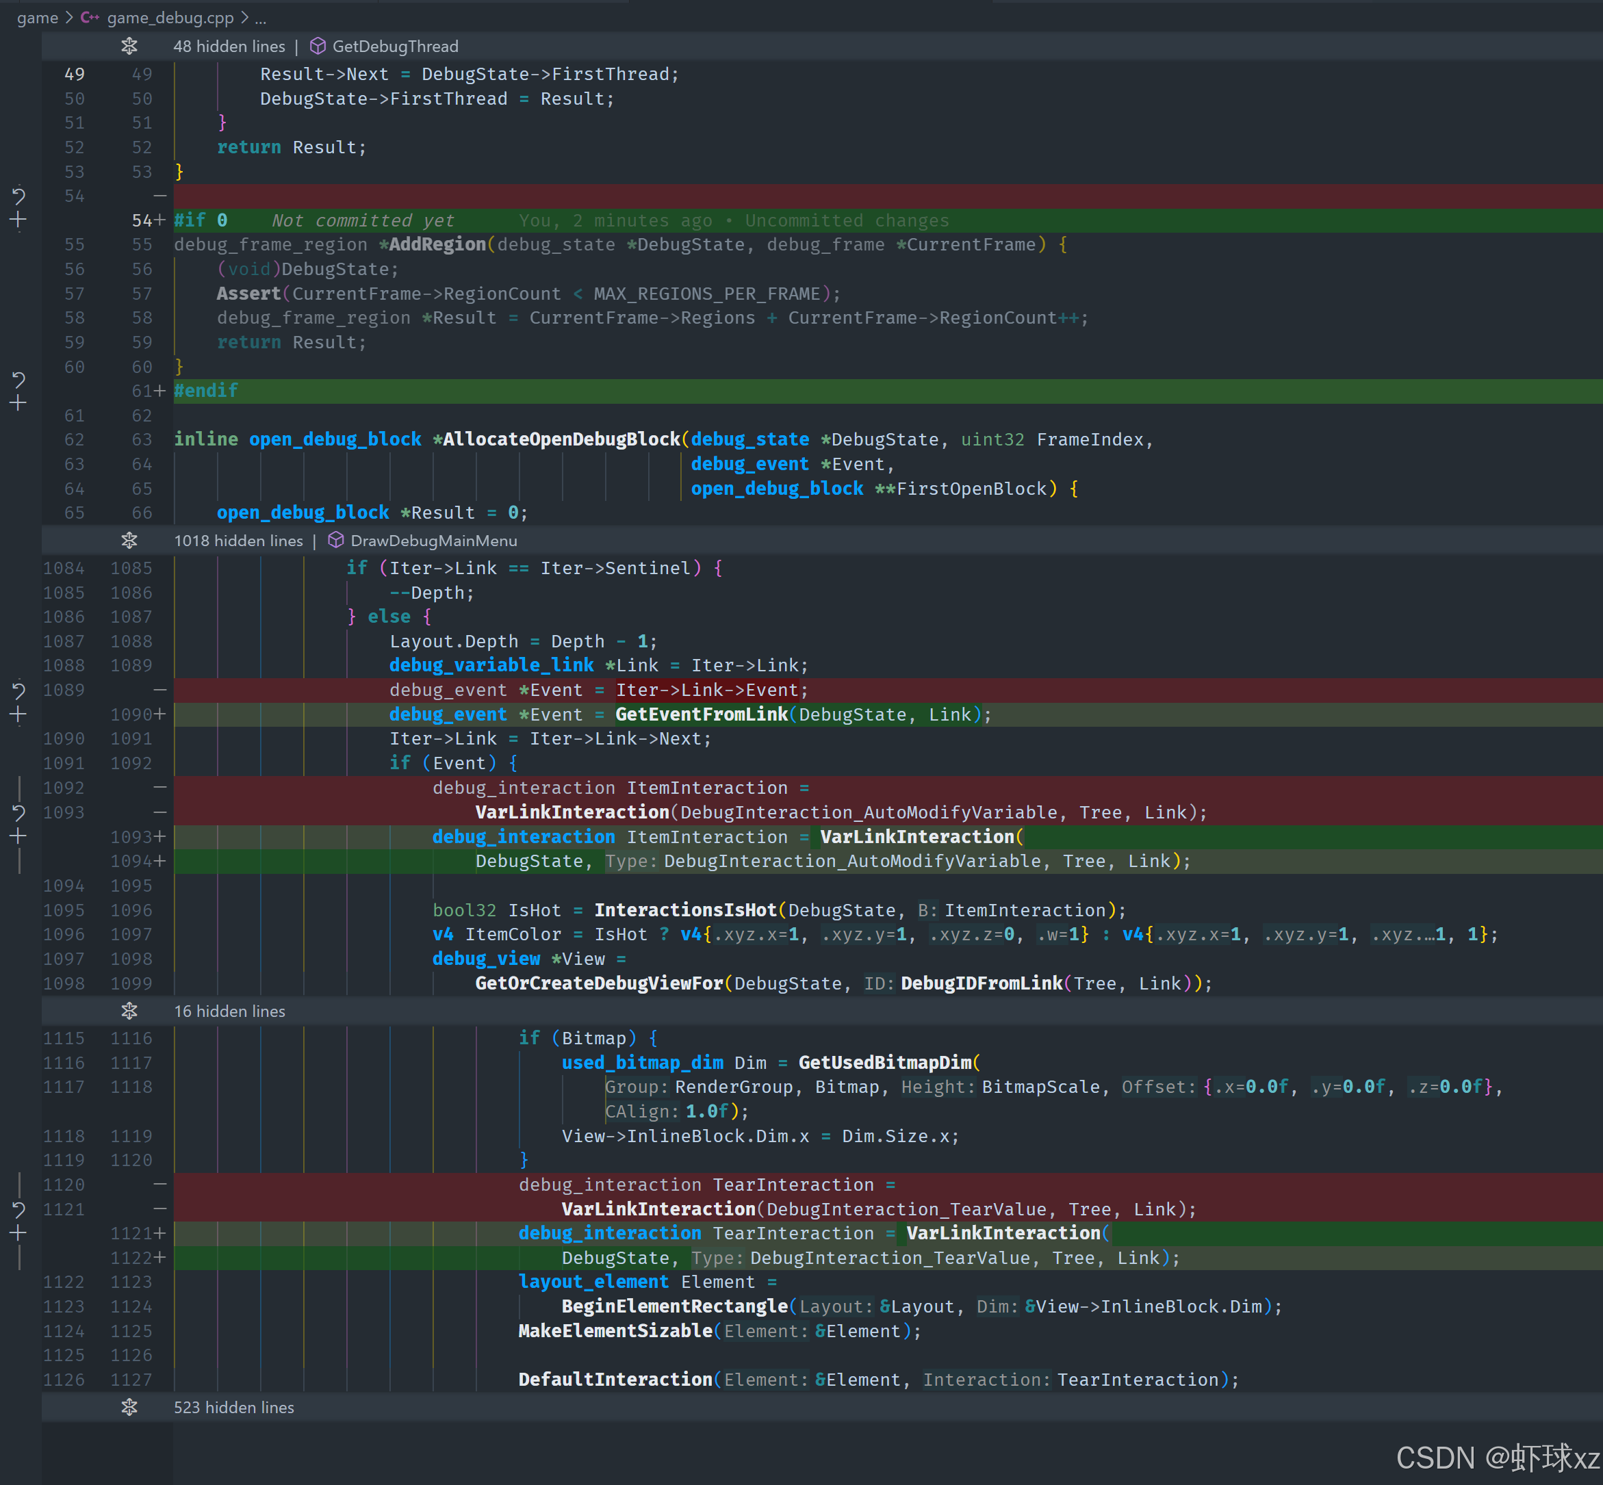Stage the ItemInteraction VarLinkInteraction change

tap(18, 836)
